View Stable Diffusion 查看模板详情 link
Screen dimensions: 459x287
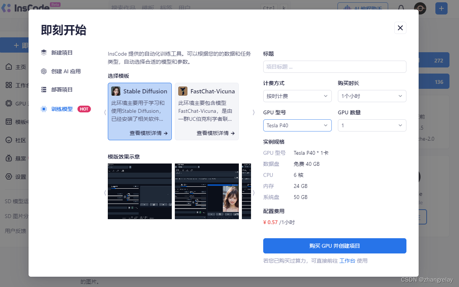pyautogui.click(x=149, y=133)
